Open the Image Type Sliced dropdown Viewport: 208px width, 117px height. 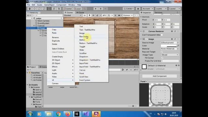170,55
